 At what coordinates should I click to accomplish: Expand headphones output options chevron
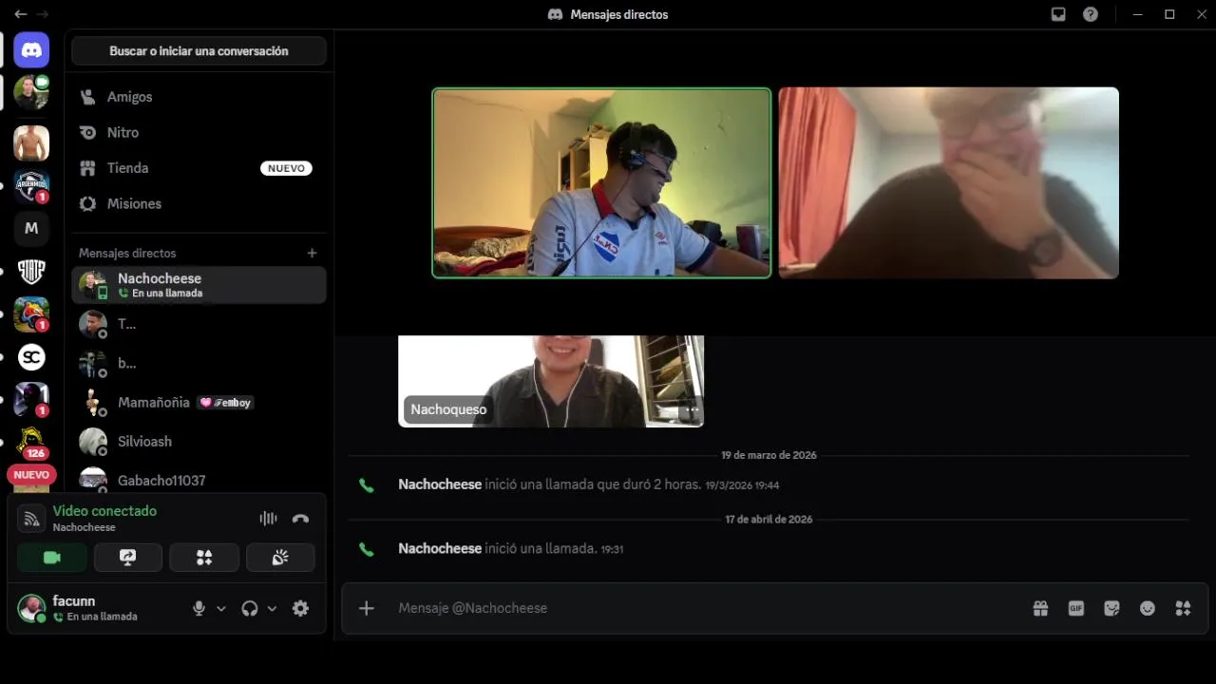pos(272,609)
